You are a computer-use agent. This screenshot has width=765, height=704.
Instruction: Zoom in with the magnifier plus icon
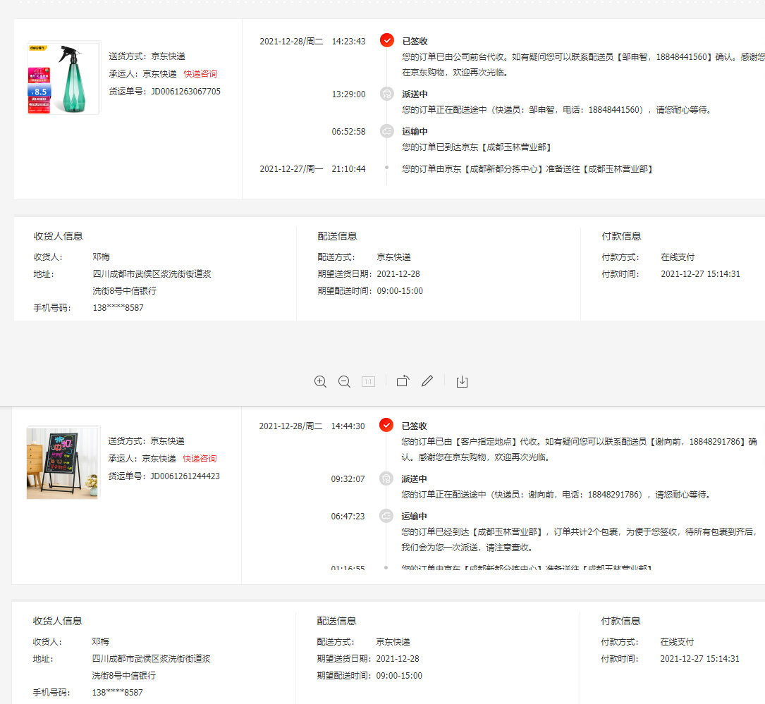click(x=320, y=381)
